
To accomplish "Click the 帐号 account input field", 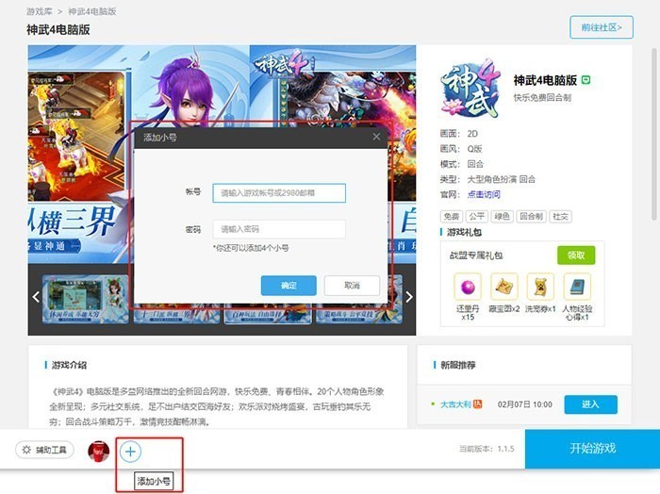I will click(279, 192).
